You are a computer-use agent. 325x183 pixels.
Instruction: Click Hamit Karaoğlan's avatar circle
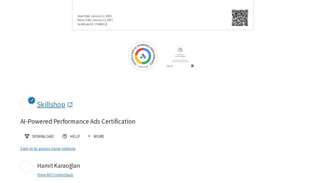click(26, 167)
